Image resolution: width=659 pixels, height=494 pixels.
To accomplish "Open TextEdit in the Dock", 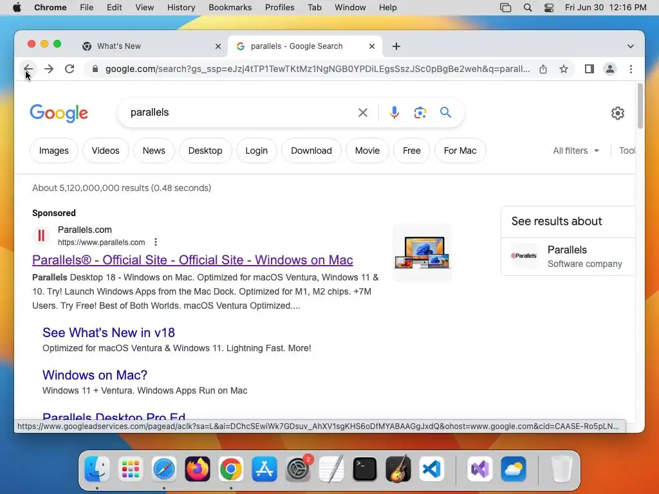I will point(331,469).
